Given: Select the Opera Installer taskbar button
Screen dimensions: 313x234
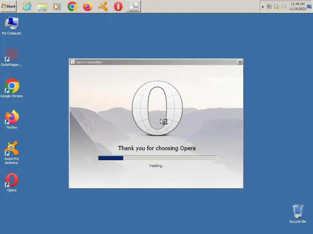Looking at the screenshot, I should [x=134, y=6].
